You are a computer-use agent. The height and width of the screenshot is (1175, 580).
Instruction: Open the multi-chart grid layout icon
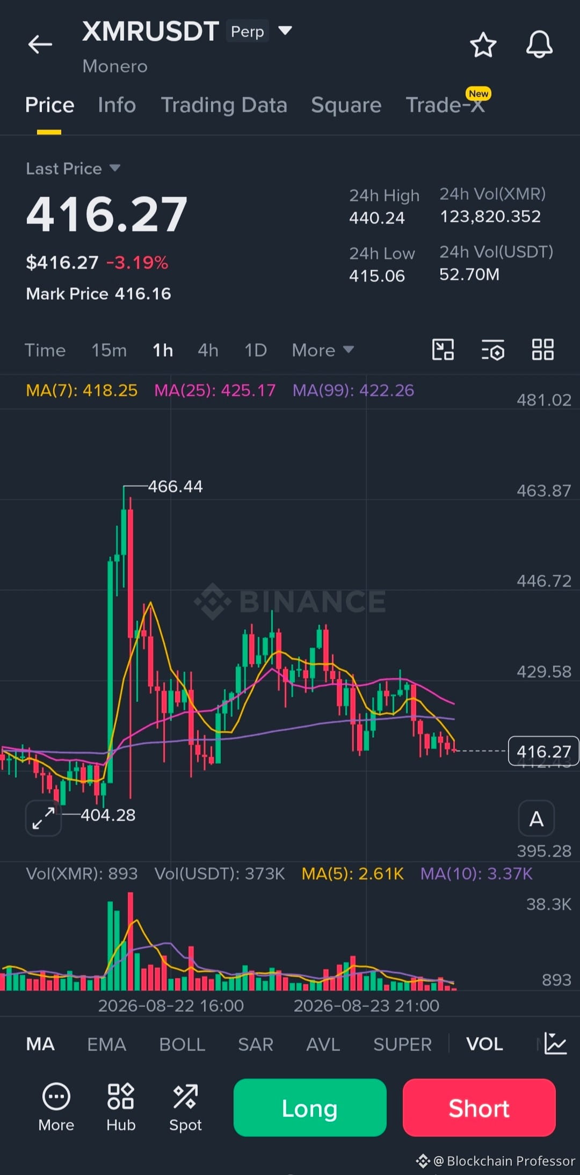pyautogui.click(x=542, y=350)
